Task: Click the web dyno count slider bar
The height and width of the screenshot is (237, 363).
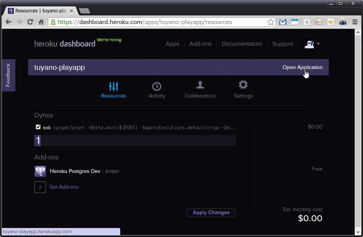Action: pyautogui.click(x=135, y=141)
